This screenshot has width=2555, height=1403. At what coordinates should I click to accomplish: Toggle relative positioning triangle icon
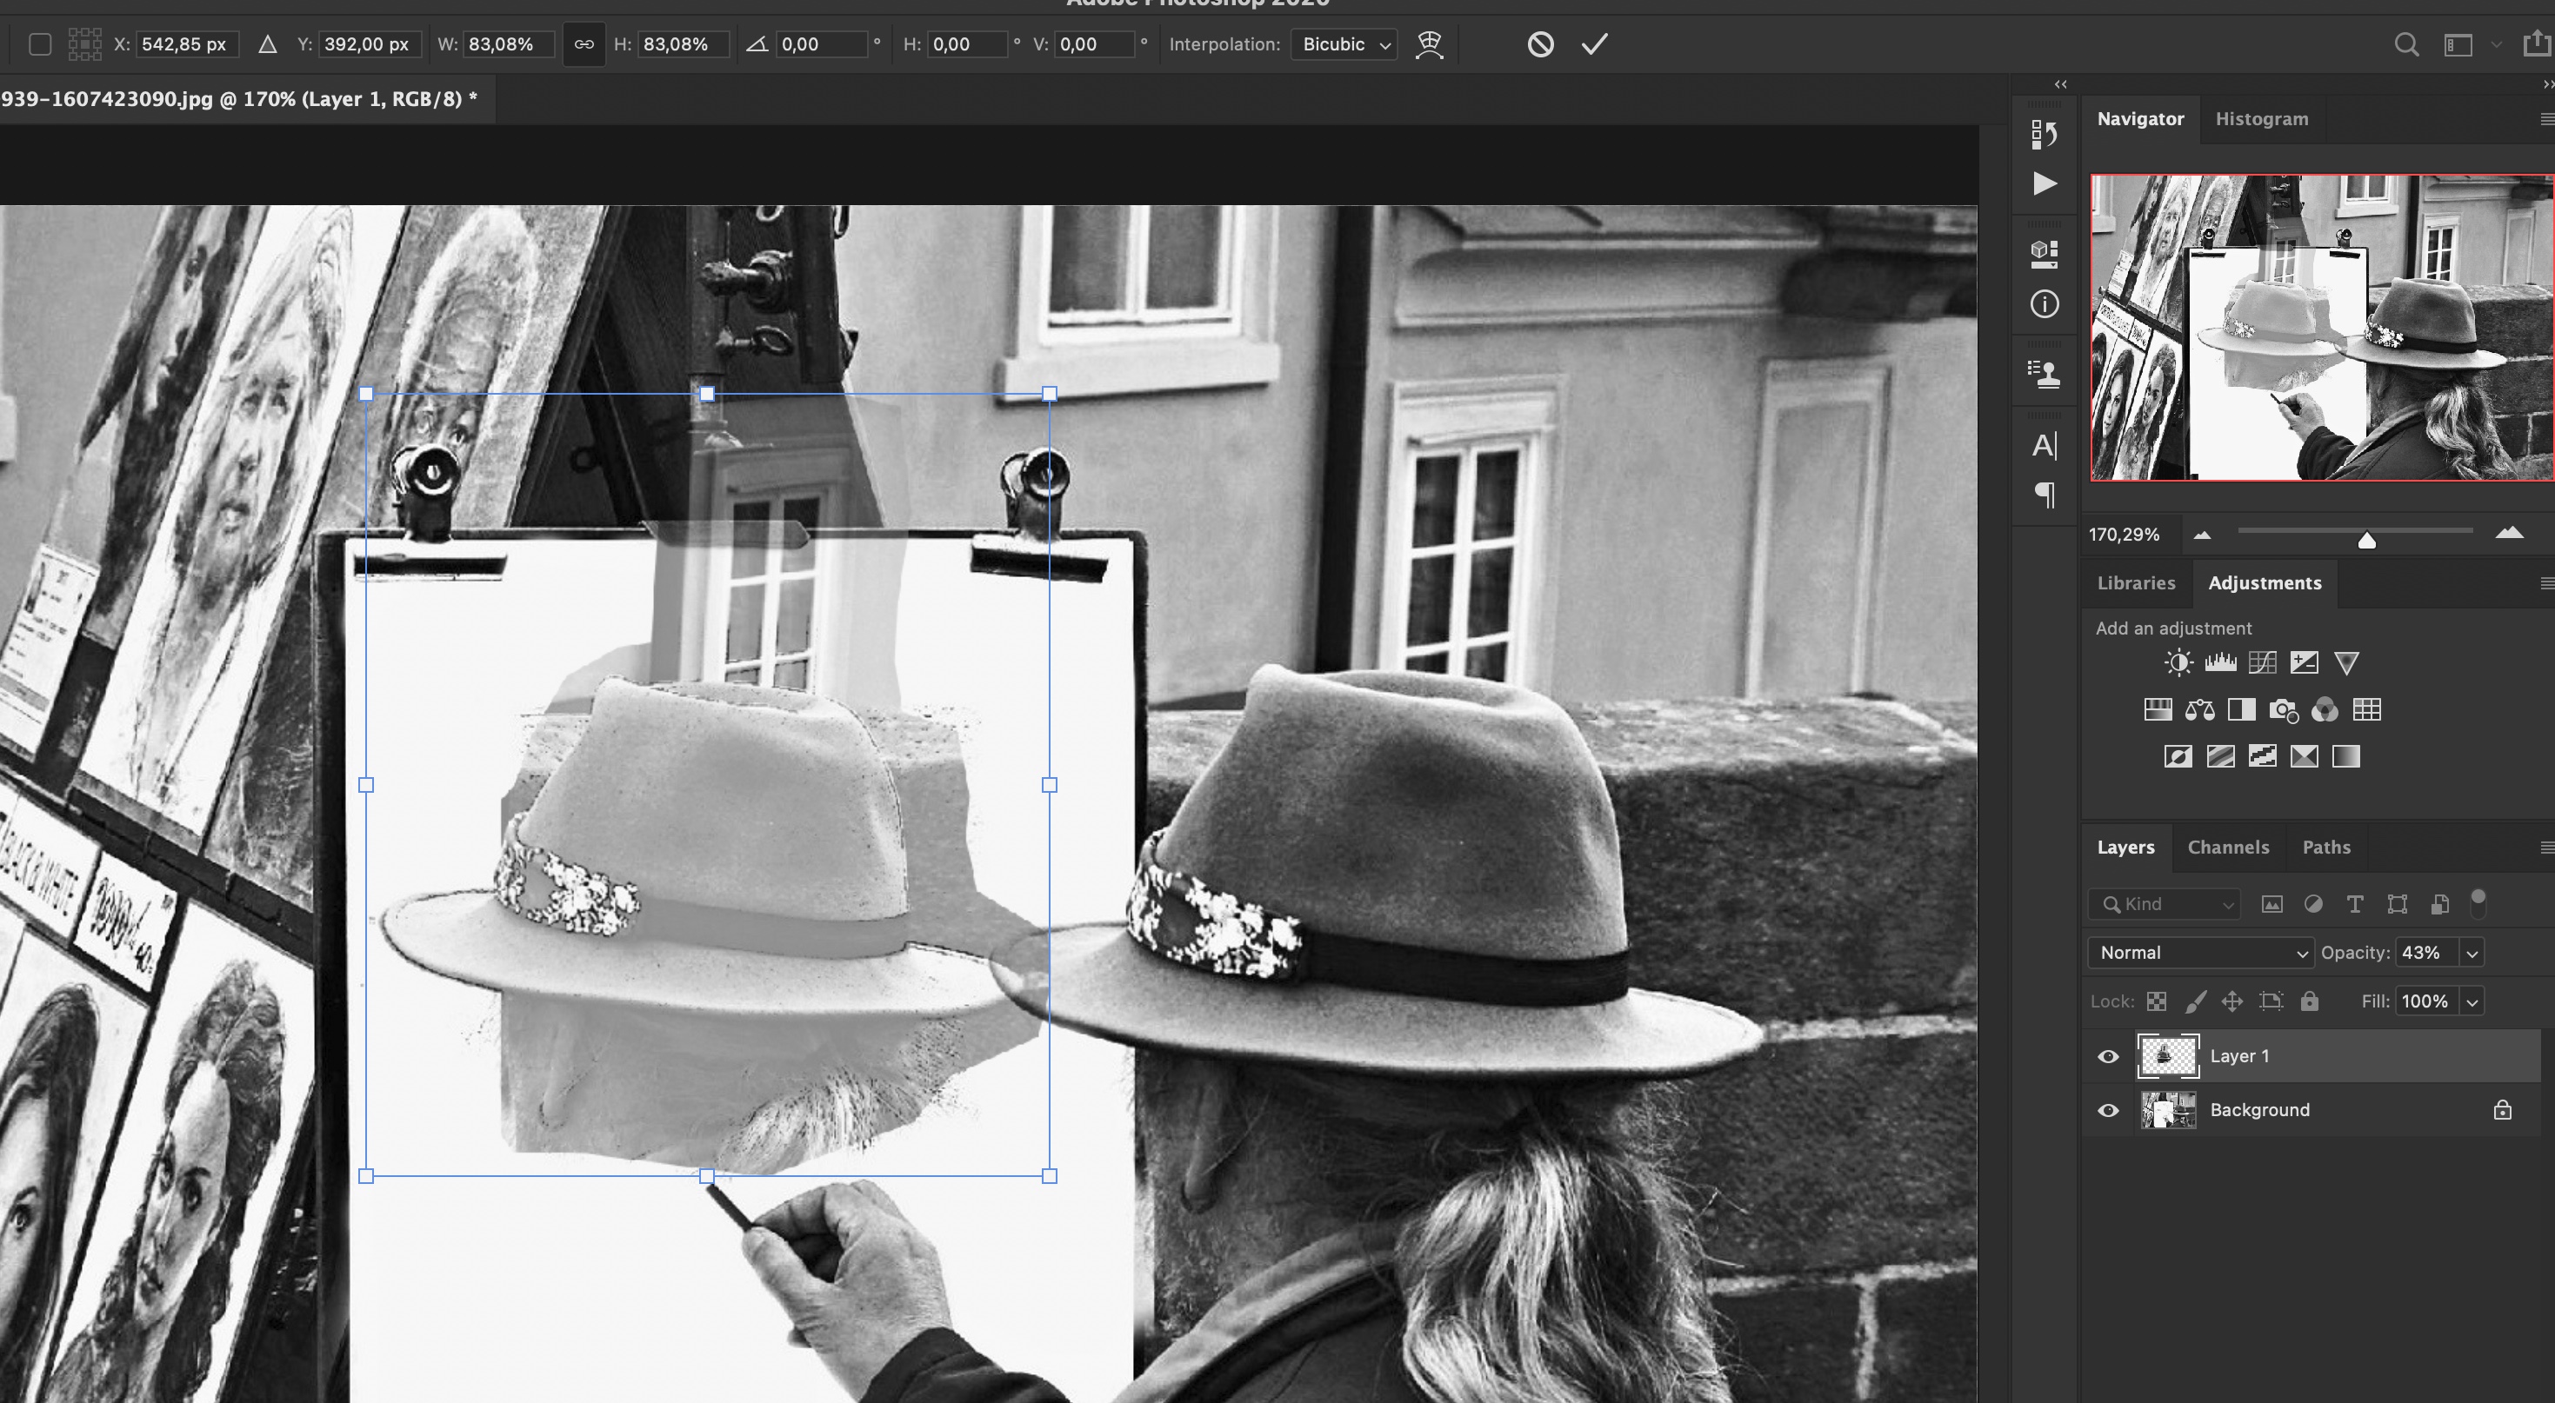tap(267, 44)
